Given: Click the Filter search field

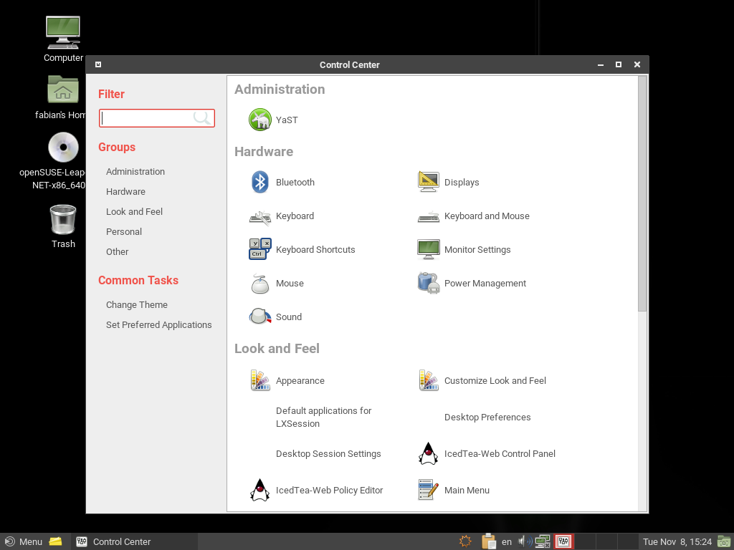Looking at the screenshot, I should [x=147, y=118].
